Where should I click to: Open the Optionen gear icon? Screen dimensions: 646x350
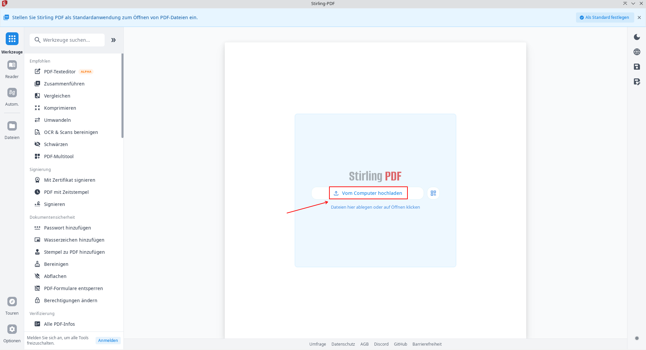12,329
